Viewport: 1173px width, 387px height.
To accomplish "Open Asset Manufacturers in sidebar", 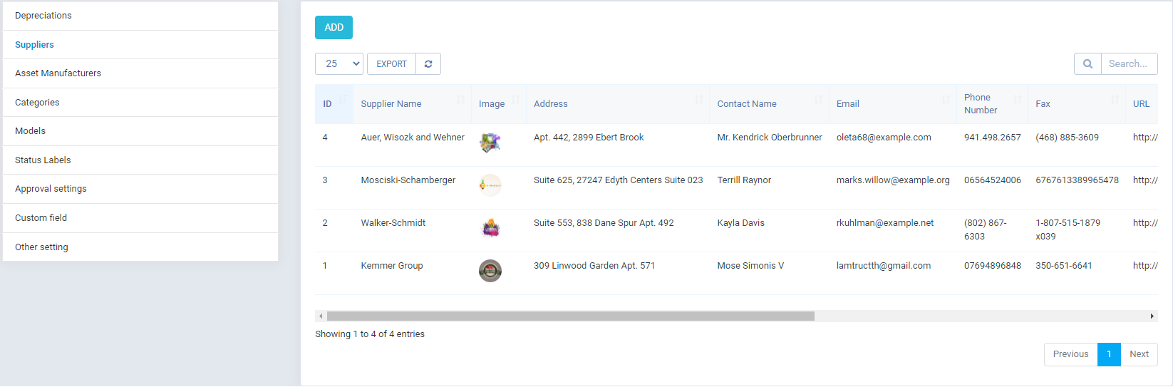I will [x=58, y=73].
